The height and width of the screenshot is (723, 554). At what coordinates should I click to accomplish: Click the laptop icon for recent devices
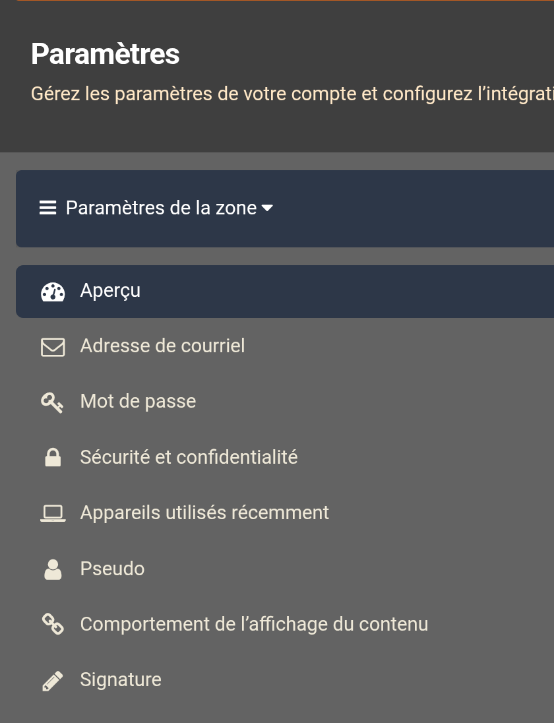coord(53,513)
